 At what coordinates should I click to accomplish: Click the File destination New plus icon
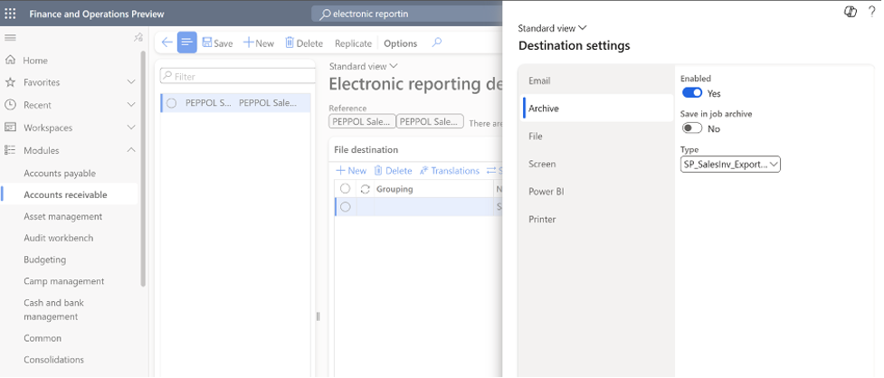340,171
